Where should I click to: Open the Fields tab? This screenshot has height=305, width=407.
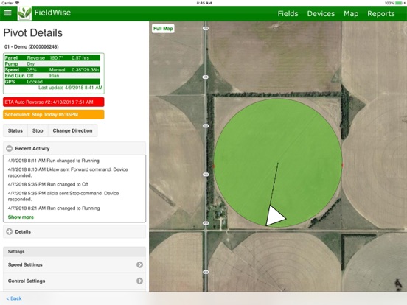288,13
